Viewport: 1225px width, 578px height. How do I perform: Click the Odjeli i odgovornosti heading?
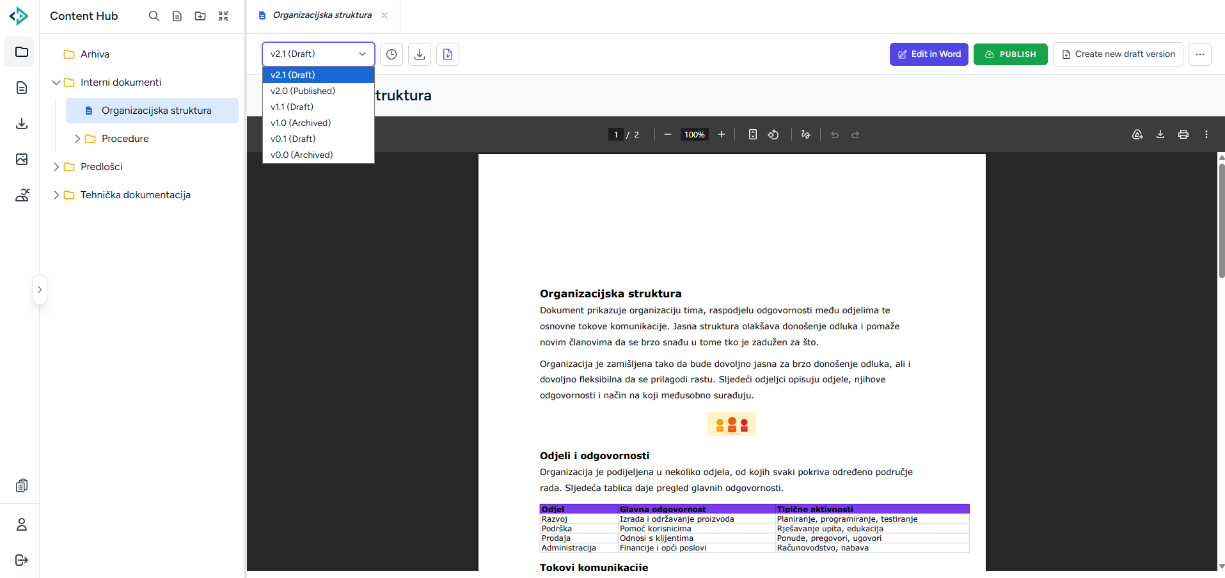coord(594,456)
